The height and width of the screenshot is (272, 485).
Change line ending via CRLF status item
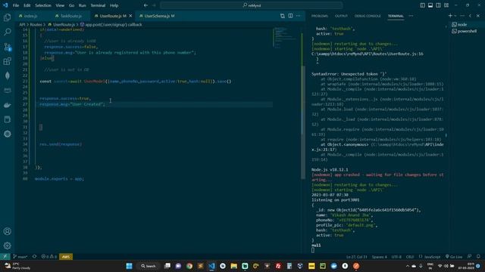(410, 257)
